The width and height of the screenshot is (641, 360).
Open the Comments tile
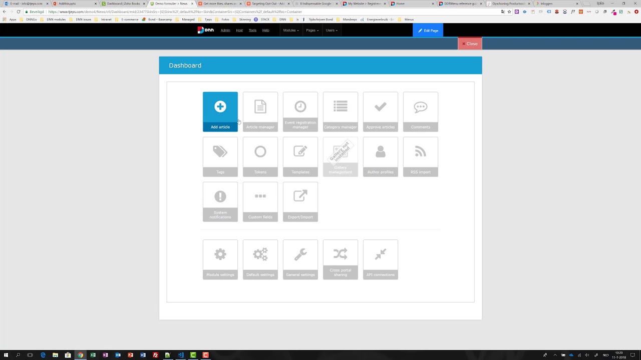pos(421,112)
